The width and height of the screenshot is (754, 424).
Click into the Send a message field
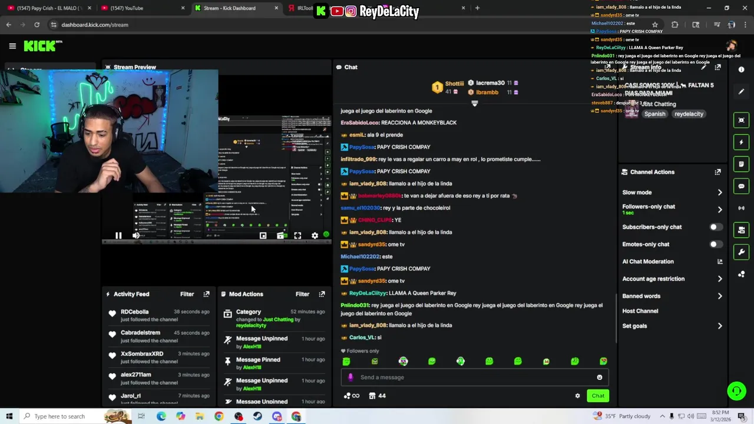pyautogui.click(x=474, y=377)
